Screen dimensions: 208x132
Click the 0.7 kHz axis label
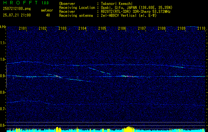(3, 109)
